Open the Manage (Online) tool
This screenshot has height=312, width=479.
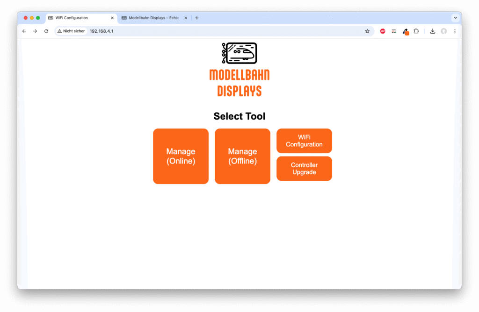tap(181, 156)
